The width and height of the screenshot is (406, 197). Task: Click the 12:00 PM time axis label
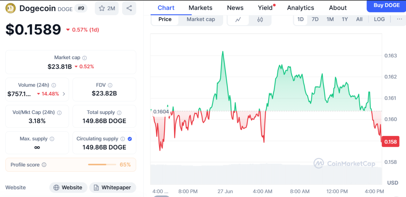(x=337, y=191)
